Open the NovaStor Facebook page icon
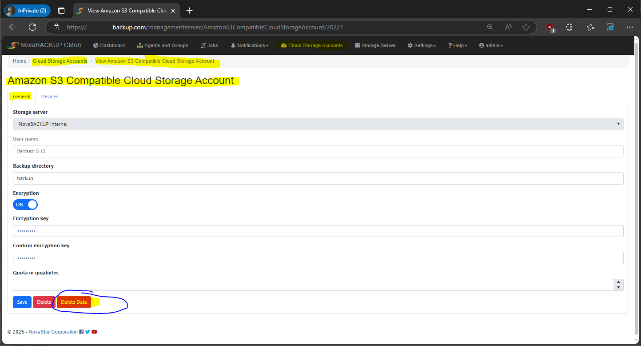 (x=81, y=332)
